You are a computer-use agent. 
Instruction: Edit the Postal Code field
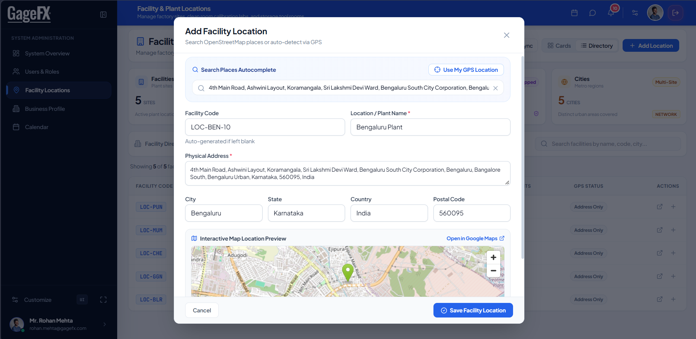pos(472,213)
